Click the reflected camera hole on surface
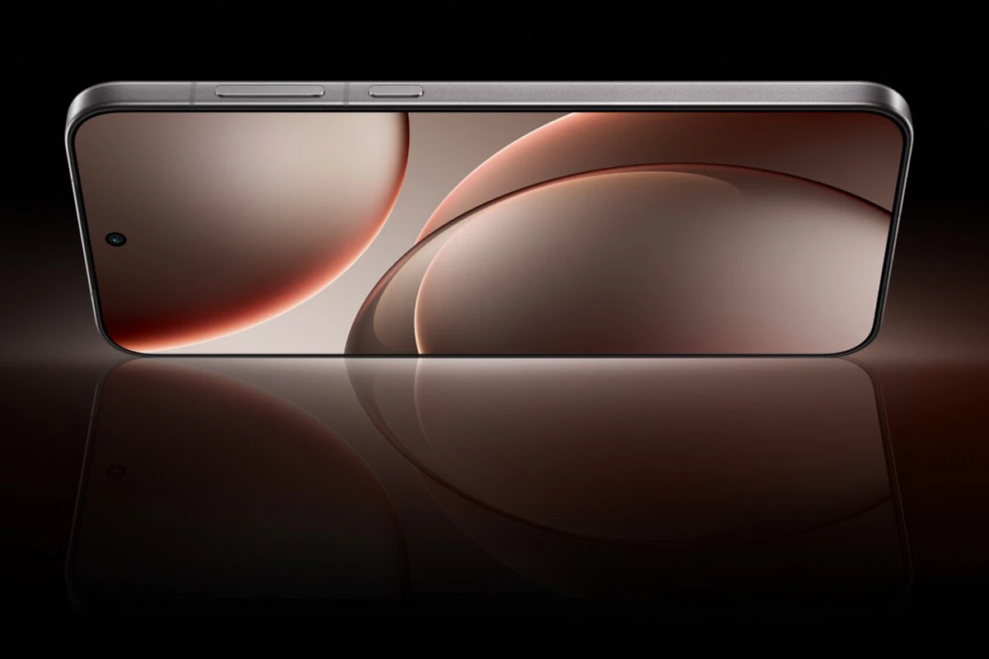 click(x=115, y=471)
